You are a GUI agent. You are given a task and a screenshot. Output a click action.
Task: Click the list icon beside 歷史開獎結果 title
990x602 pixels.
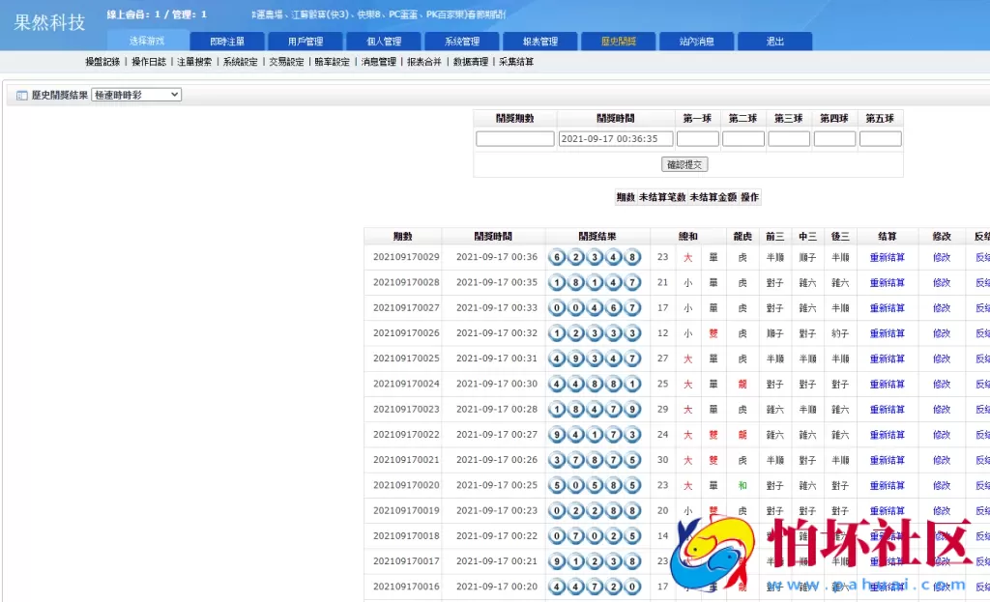tap(21, 94)
